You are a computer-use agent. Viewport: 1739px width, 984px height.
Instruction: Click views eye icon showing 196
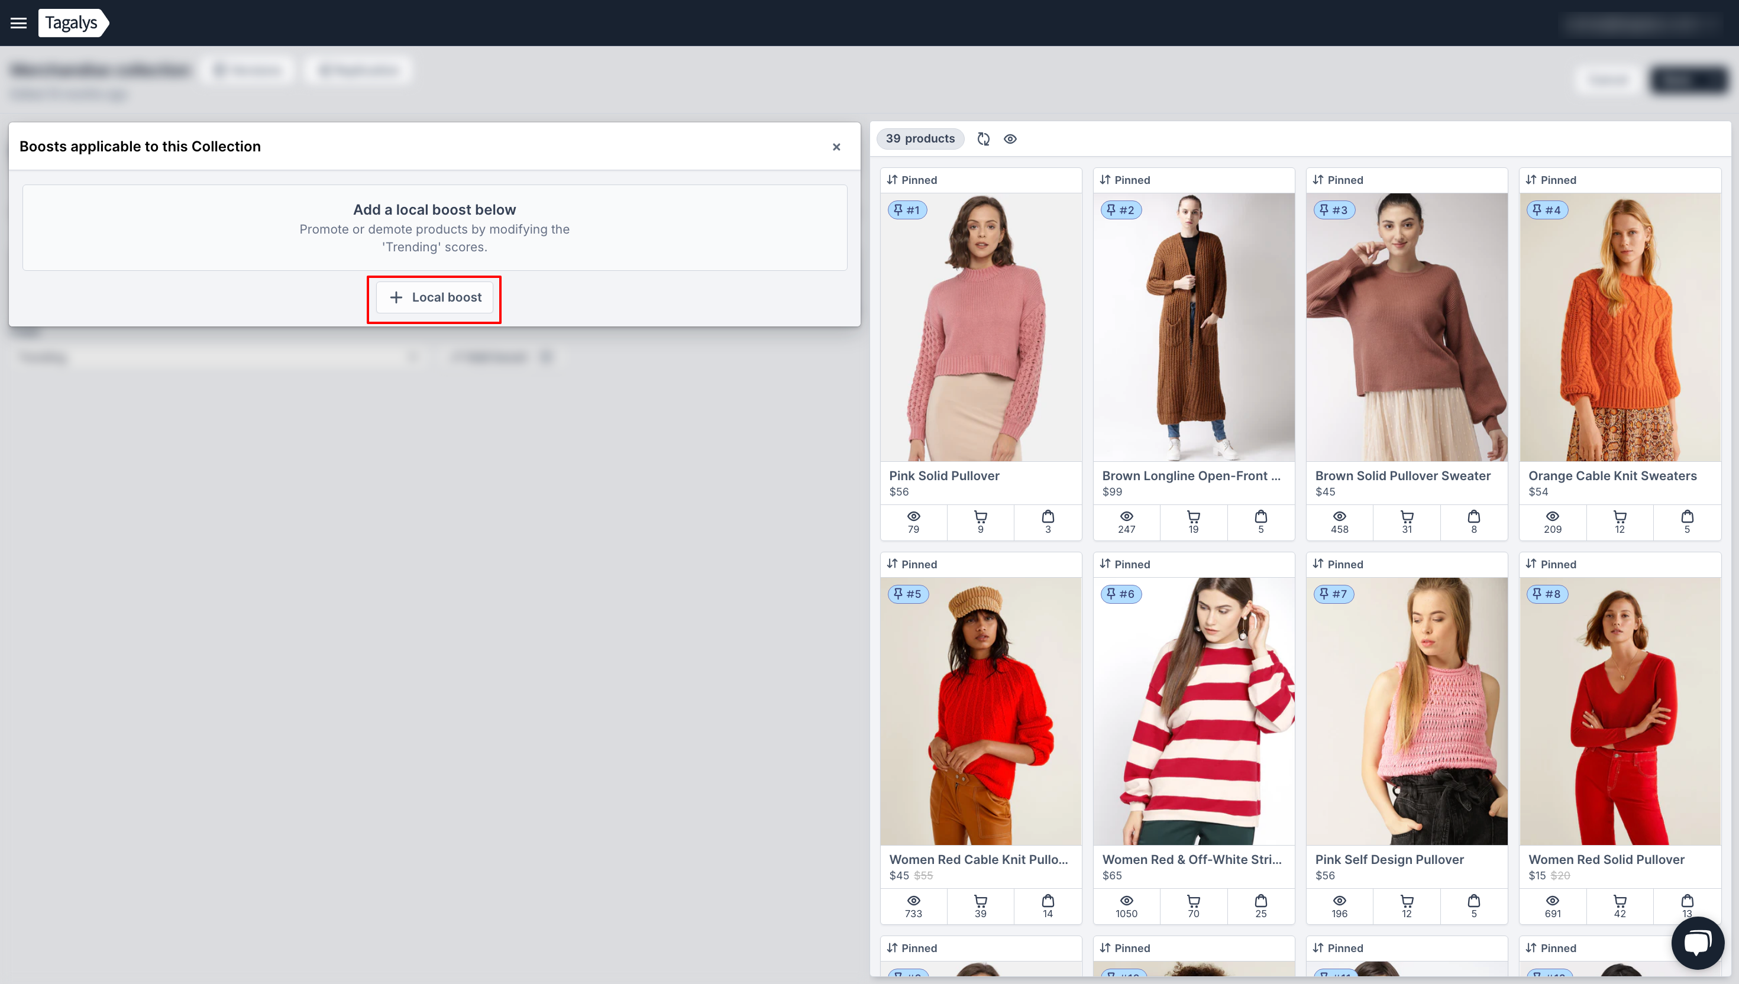coord(1339,901)
